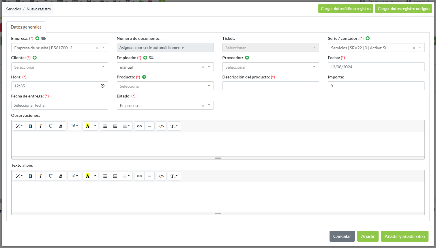Toggle bold in Observaciones toolbar
The image size is (436, 248).
[31, 126]
